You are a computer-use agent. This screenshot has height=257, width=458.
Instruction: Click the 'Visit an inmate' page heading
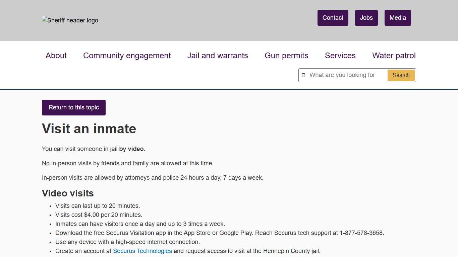click(89, 129)
